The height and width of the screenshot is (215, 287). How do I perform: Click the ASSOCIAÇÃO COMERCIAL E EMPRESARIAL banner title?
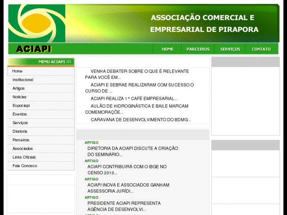[204, 23]
